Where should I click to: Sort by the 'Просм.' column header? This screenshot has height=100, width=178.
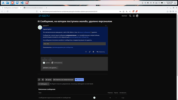116,93
